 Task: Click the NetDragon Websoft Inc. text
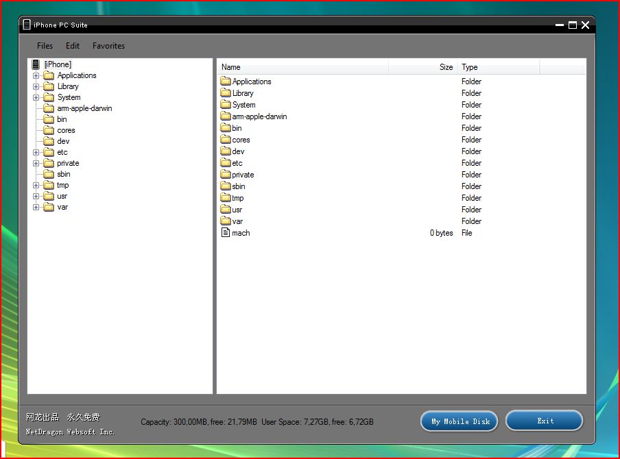coord(70,432)
